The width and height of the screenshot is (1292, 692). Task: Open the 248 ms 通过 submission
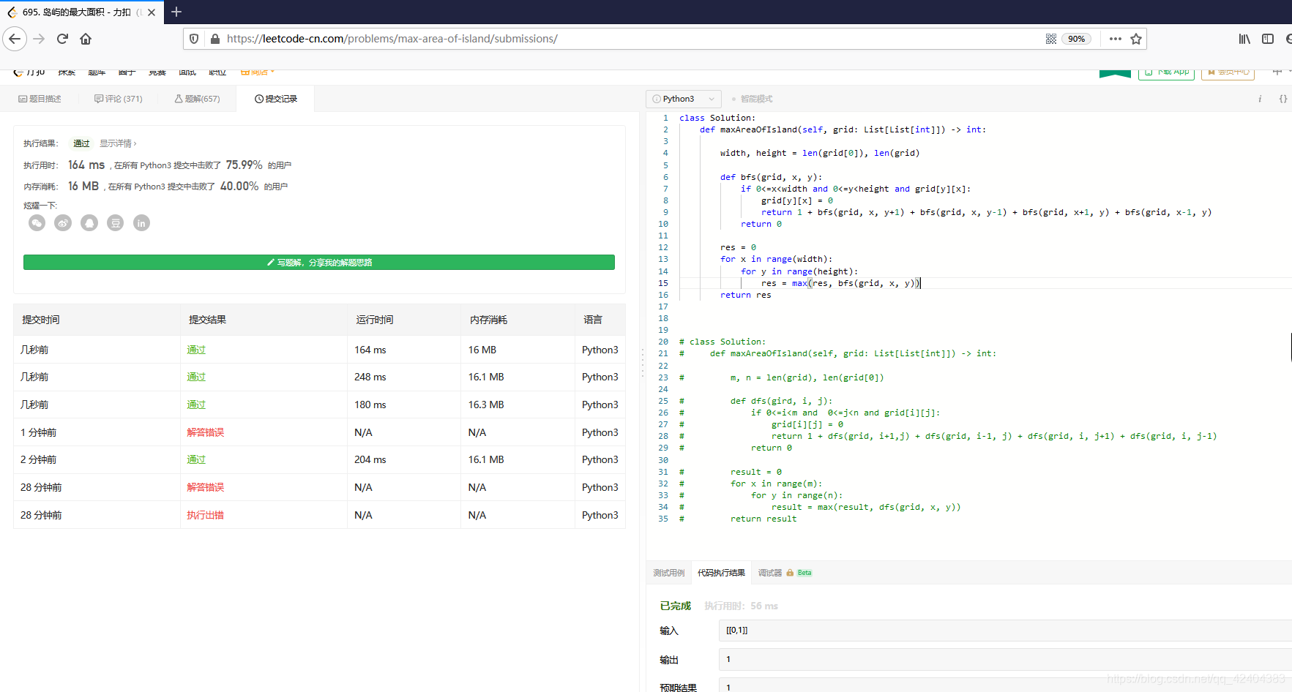point(196,377)
